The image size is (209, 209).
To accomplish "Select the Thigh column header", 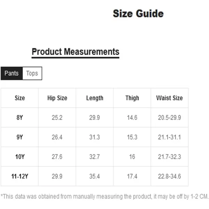I will pyautogui.click(x=132, y=98).
